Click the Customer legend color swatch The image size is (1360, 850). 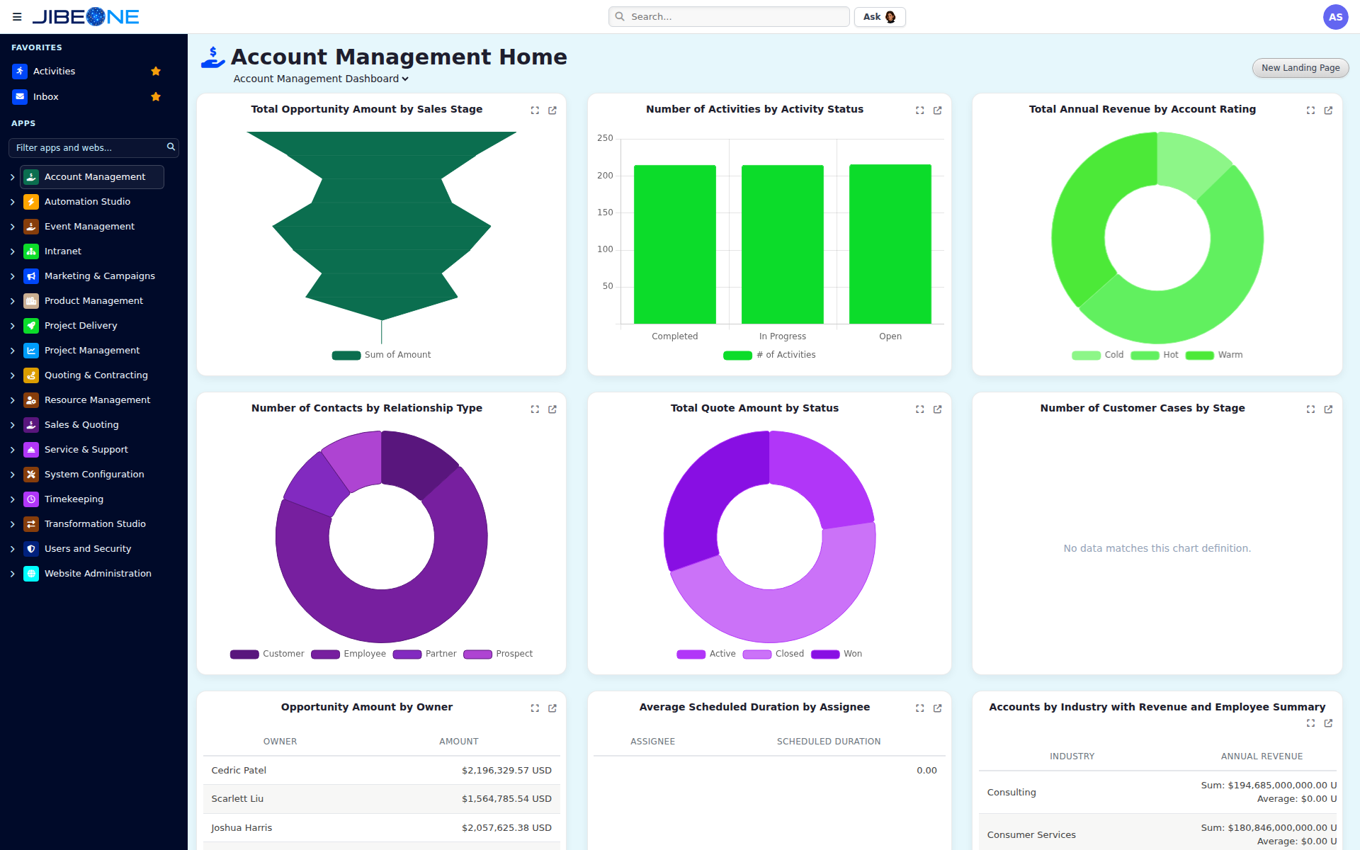[x=244, y=654]
